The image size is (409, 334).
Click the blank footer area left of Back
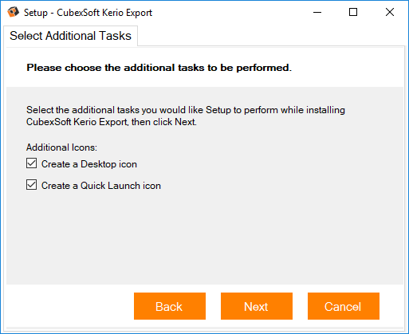pos(69,306)
